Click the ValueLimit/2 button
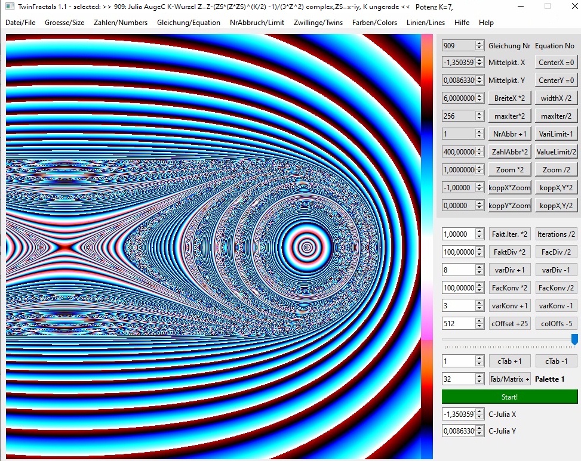This screenshot has width=581, height=461. 556,151
